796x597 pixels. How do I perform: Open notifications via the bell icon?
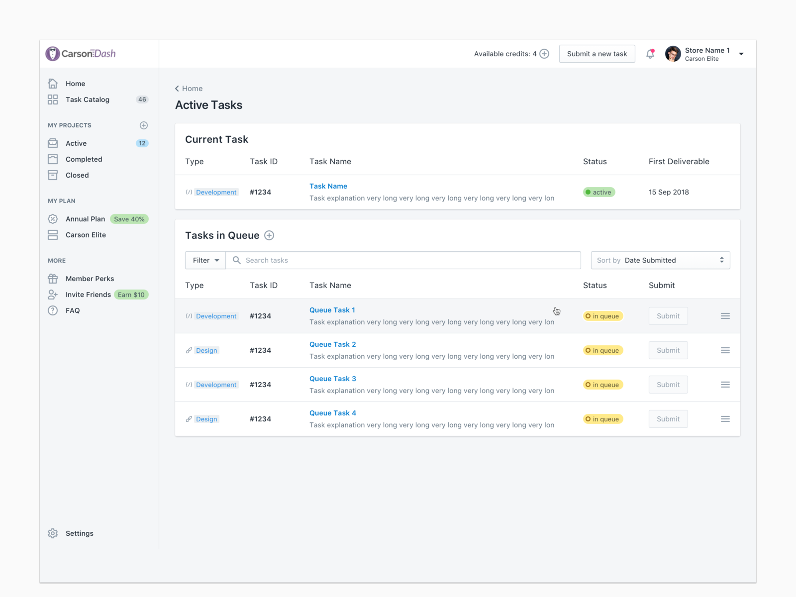point(650,54)
